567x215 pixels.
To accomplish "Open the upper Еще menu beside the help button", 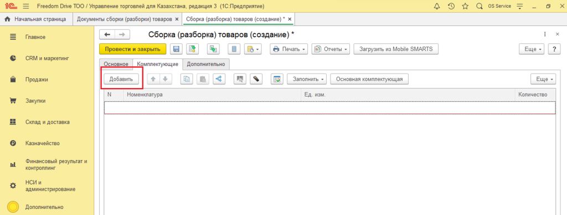I will click(x=532, y=49).
